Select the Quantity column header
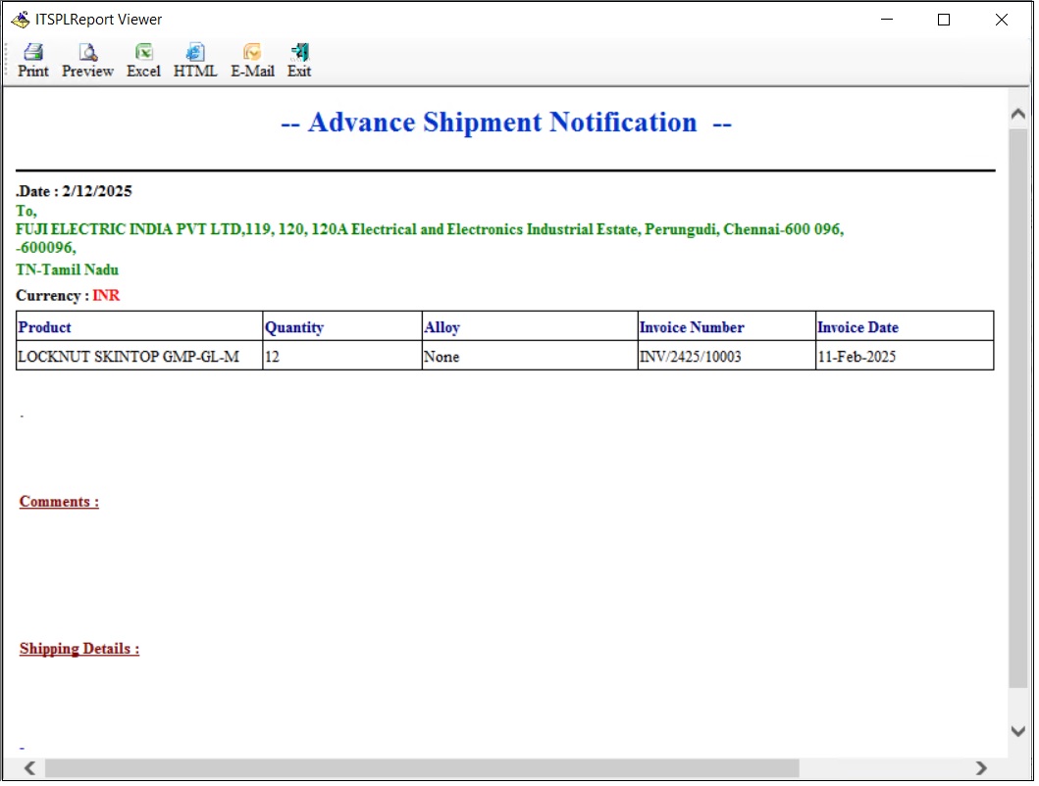Viewport: 1039px width, 786px height. tap(293, 326)
